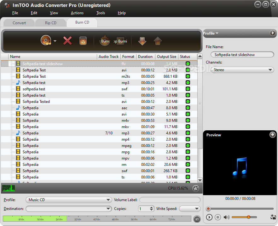The image size is (278, 226).
Task: Open the Edit menu
Action: (34, 13)
